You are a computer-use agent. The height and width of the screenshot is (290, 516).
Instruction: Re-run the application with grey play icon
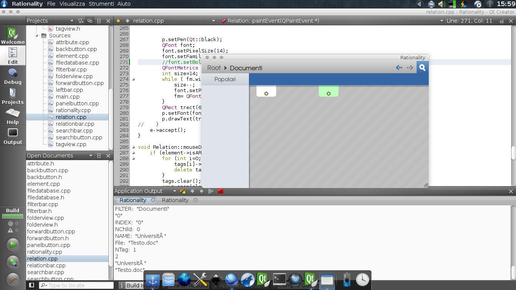coord(211,191)
